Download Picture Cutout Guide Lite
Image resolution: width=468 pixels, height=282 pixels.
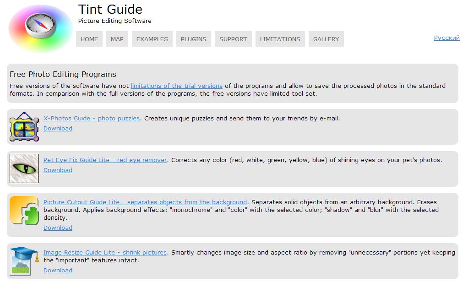pos(58,228)
